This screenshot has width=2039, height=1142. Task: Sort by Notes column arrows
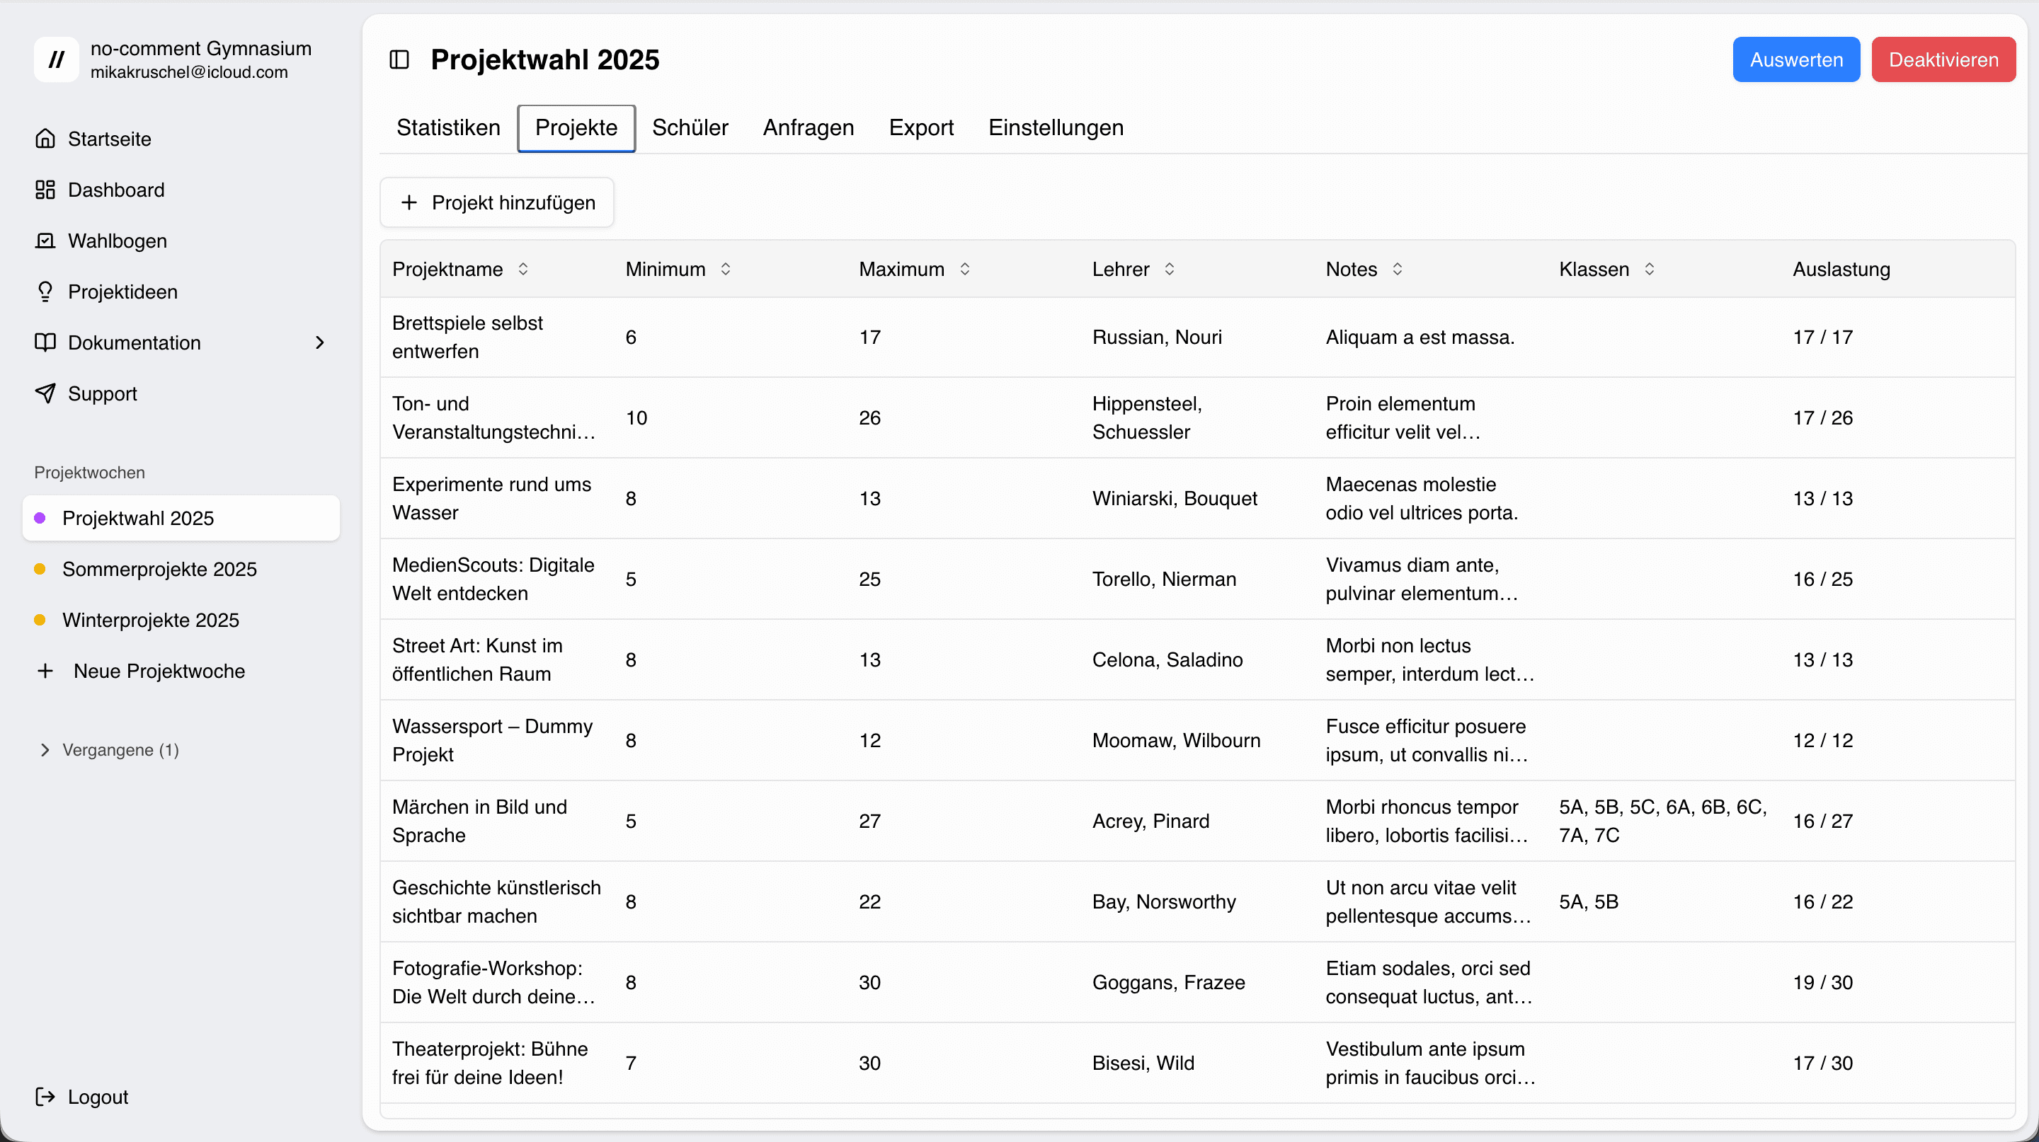1398,269
